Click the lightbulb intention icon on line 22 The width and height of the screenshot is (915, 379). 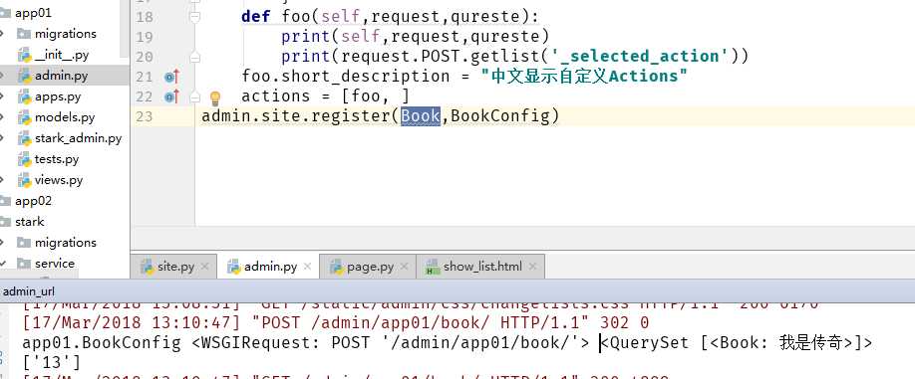[214, 97]
